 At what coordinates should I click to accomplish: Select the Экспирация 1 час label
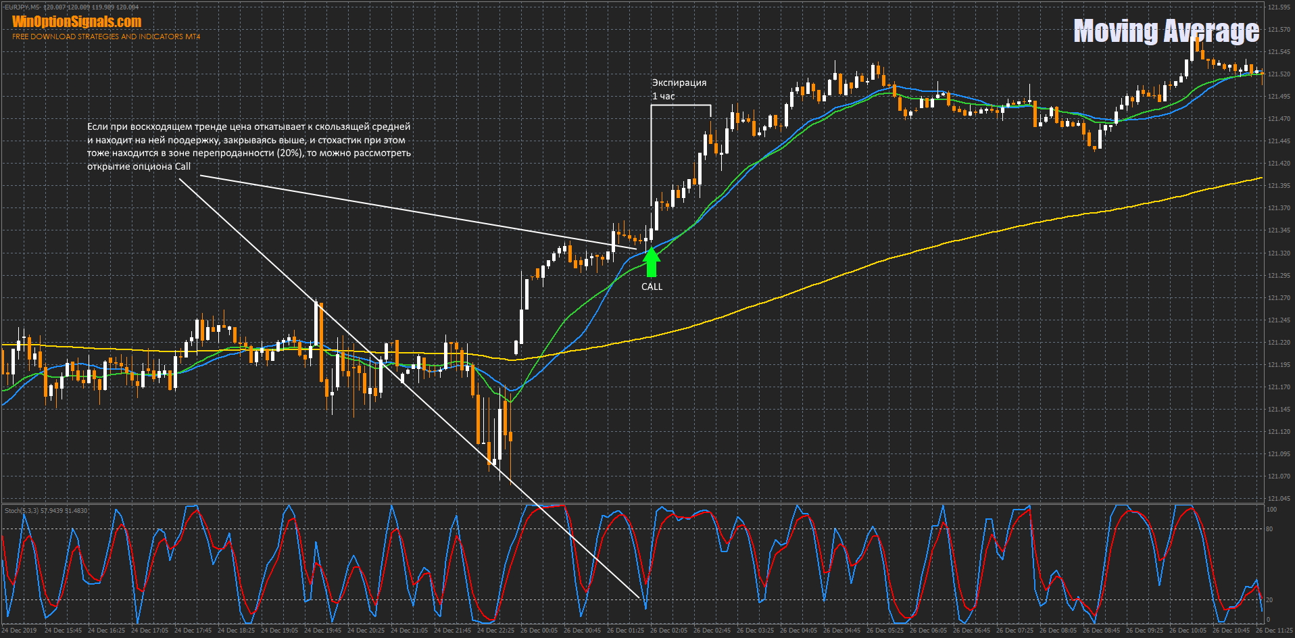(679, 89)
